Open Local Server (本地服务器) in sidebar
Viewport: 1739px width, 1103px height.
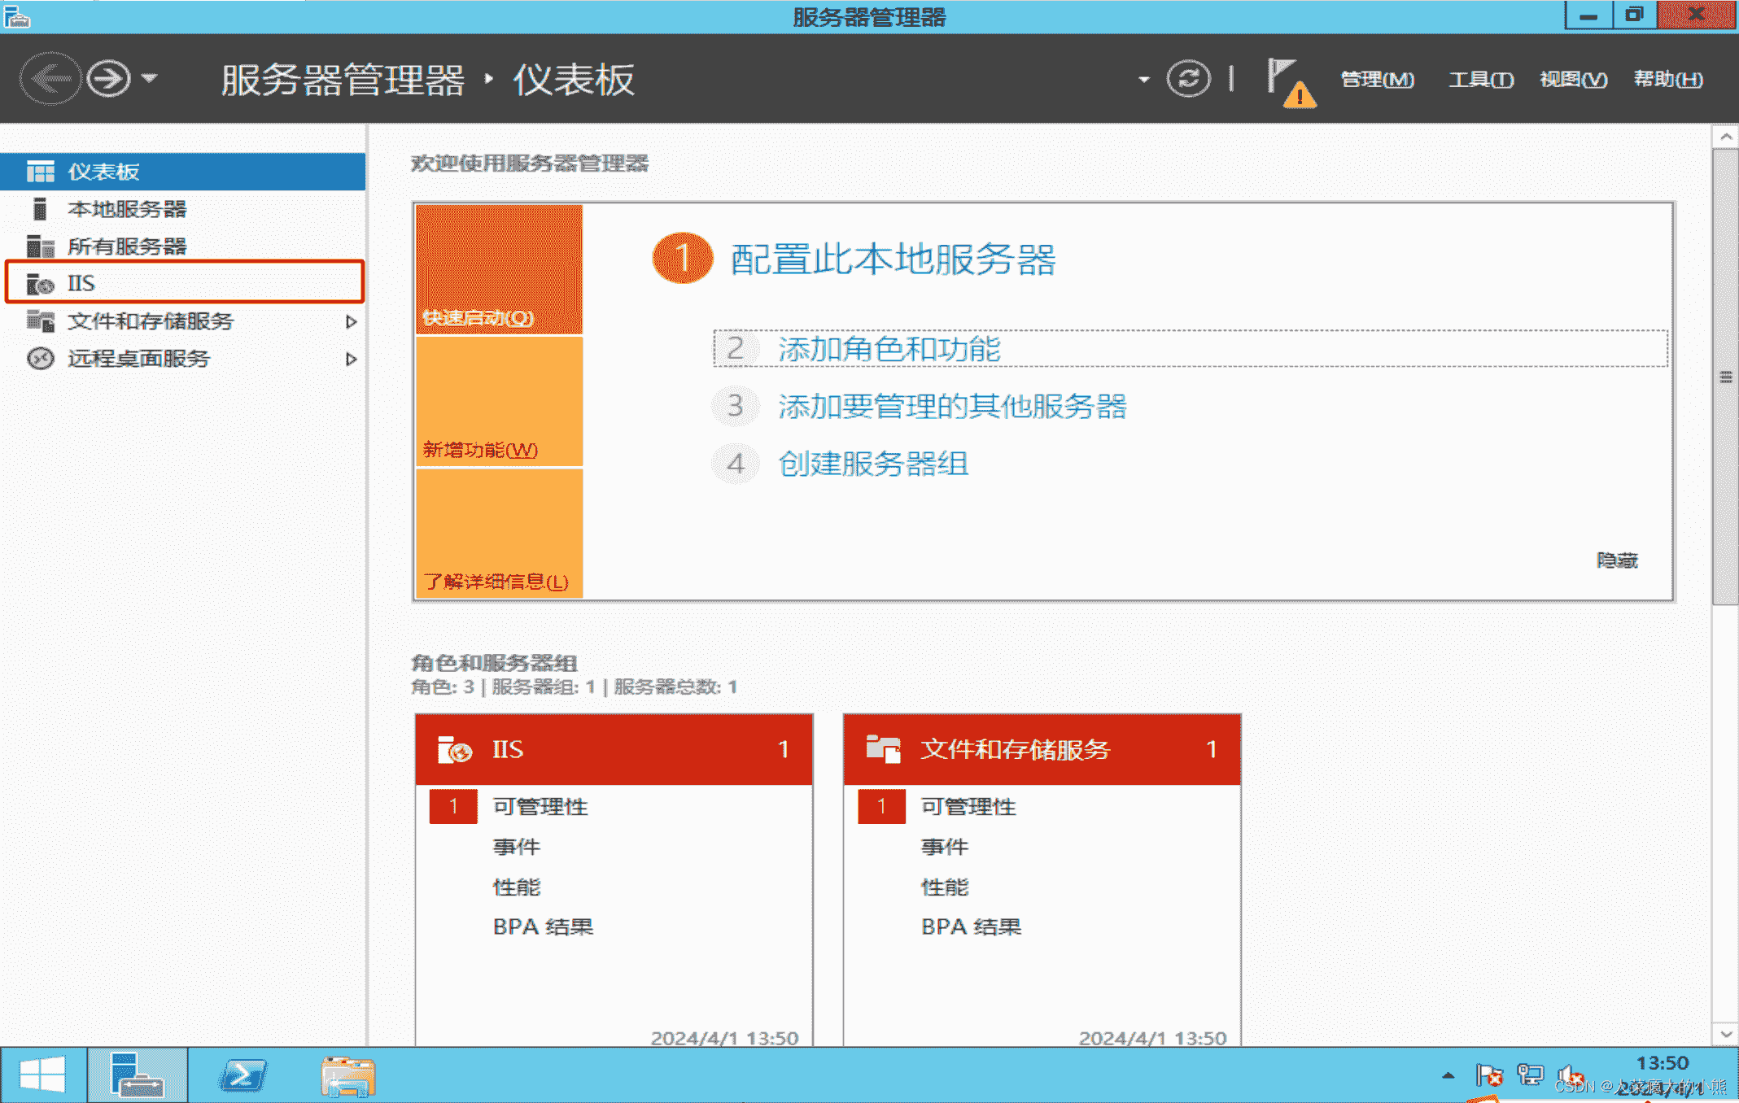[x=127, y=209]
